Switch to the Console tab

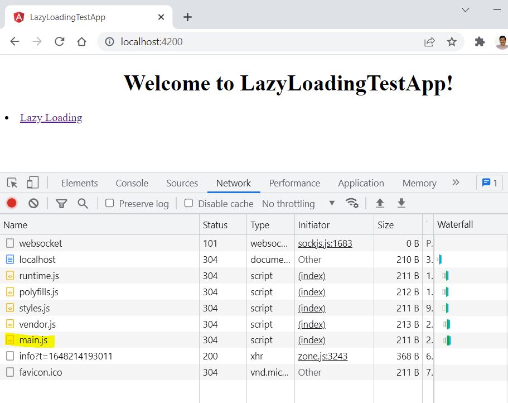point(132,183)
